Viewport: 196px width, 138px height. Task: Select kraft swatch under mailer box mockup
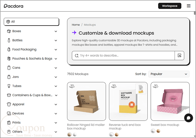pyautogui.click(x=69, y=135)
